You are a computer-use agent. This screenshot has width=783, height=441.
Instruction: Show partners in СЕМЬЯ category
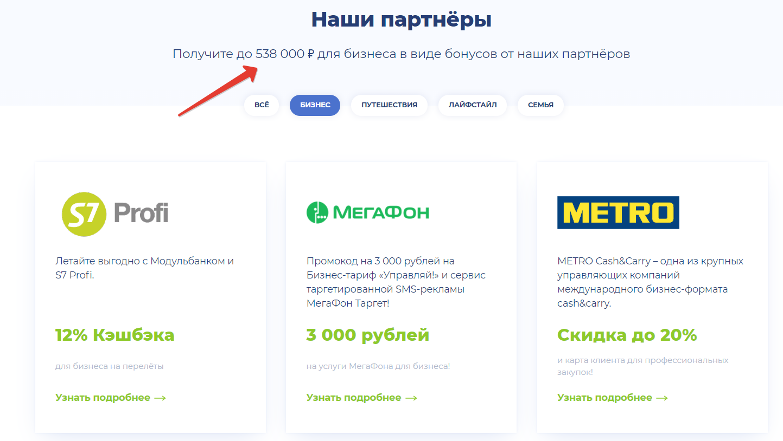click(x=540, y=105)
